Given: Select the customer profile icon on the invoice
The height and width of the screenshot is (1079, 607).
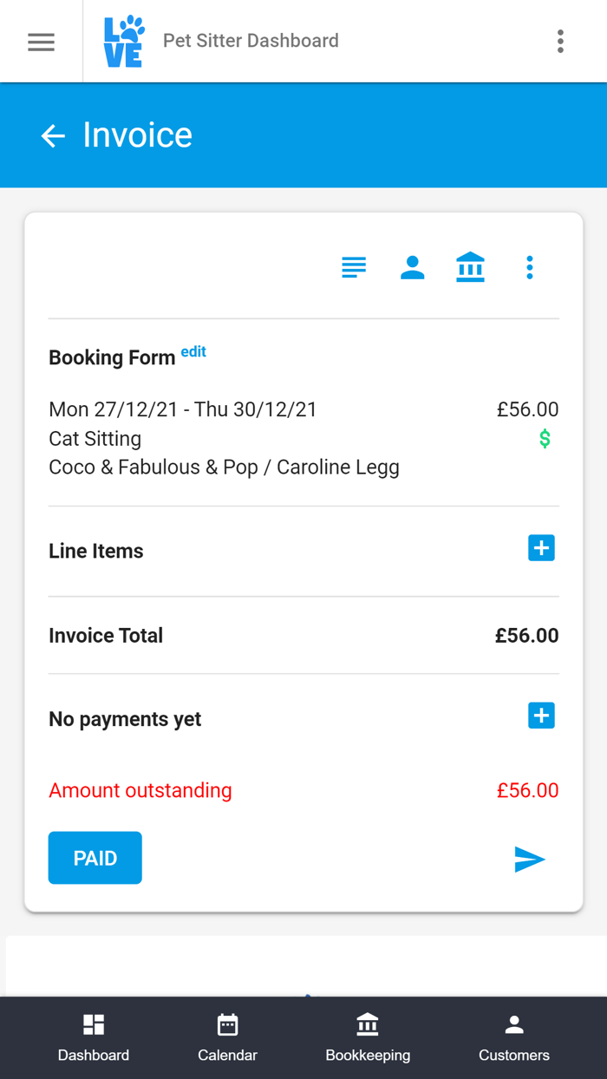Looking at the screenshot, I should click(412, 267).
